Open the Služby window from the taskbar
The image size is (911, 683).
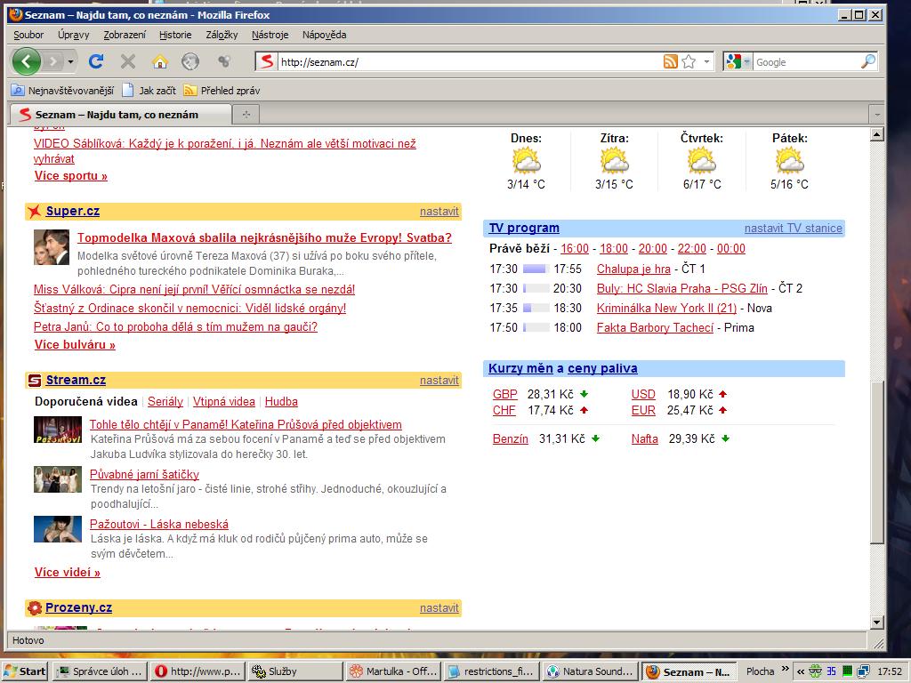point(294,671)
